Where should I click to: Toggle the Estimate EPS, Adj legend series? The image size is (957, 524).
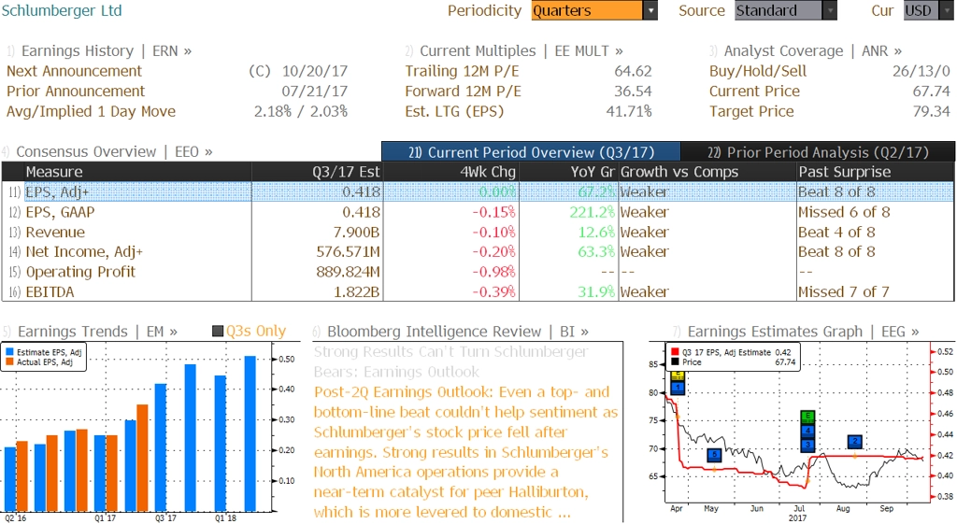(x=43, y=352)
